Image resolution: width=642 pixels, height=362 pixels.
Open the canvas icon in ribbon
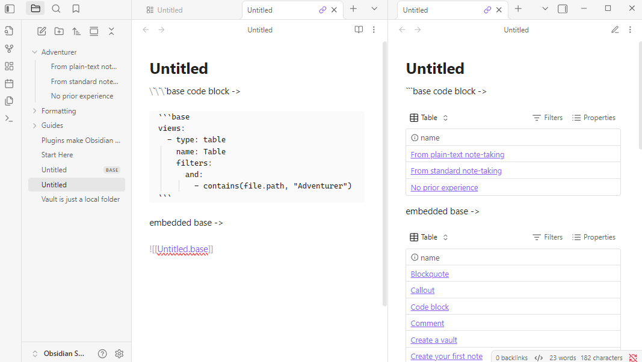point(9,66)
